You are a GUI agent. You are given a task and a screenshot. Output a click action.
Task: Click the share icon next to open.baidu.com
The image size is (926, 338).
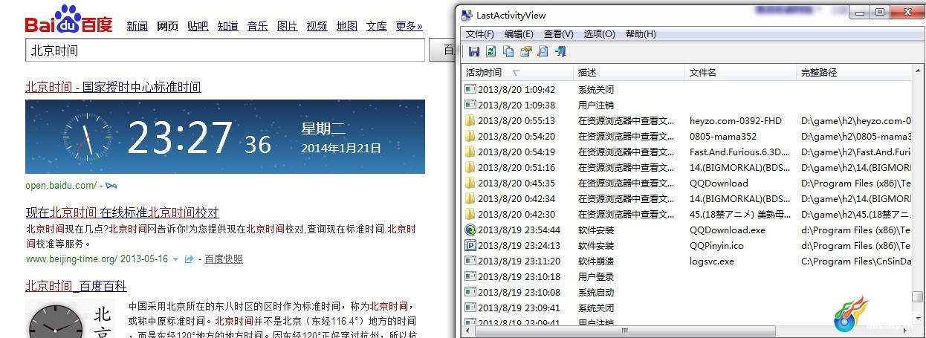coord(111,185)
